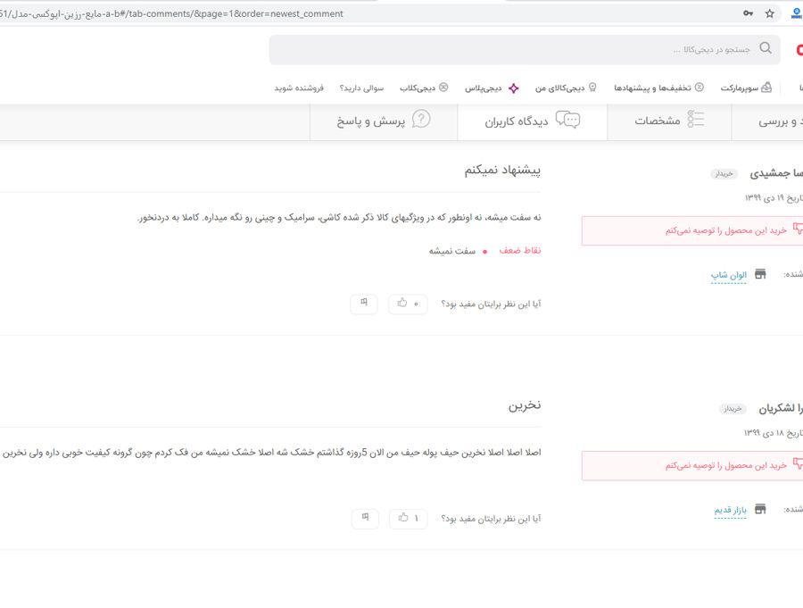Click the review text starting with نه سفت میشه

(x=339, y=217)
